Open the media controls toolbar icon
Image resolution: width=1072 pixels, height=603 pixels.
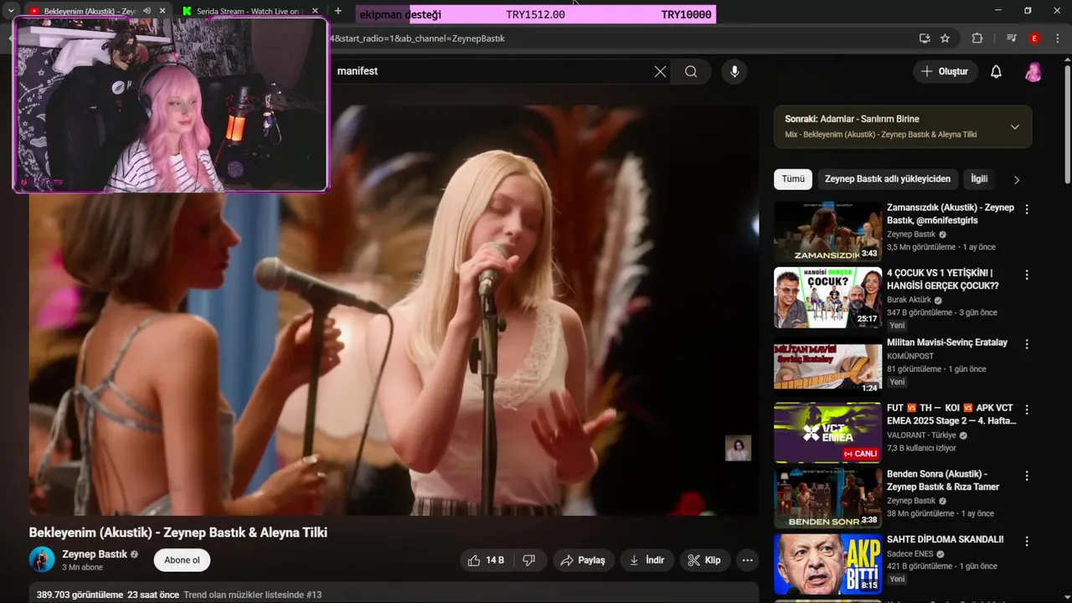point(1012,39)
